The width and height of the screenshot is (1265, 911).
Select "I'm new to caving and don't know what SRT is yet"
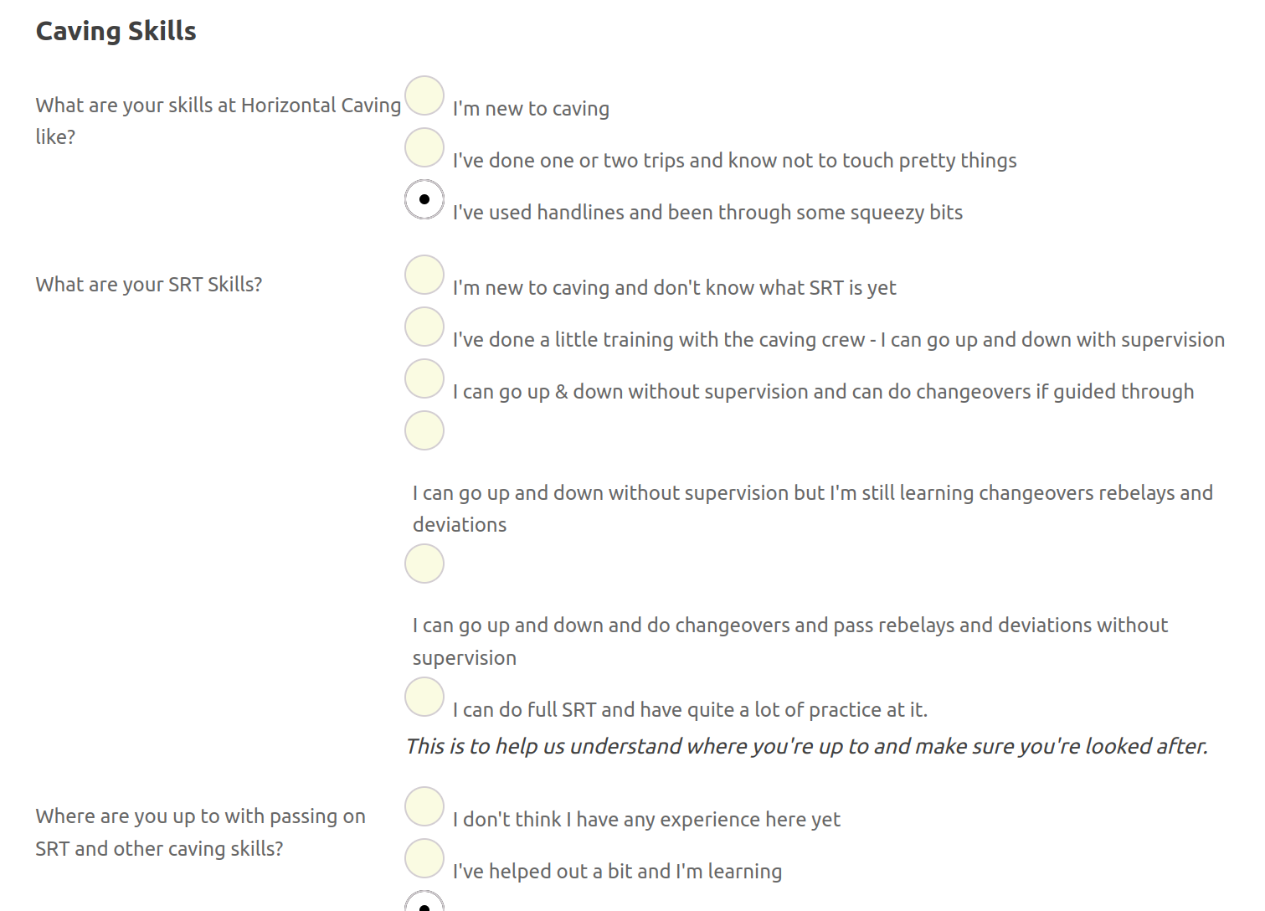[424, 275]
